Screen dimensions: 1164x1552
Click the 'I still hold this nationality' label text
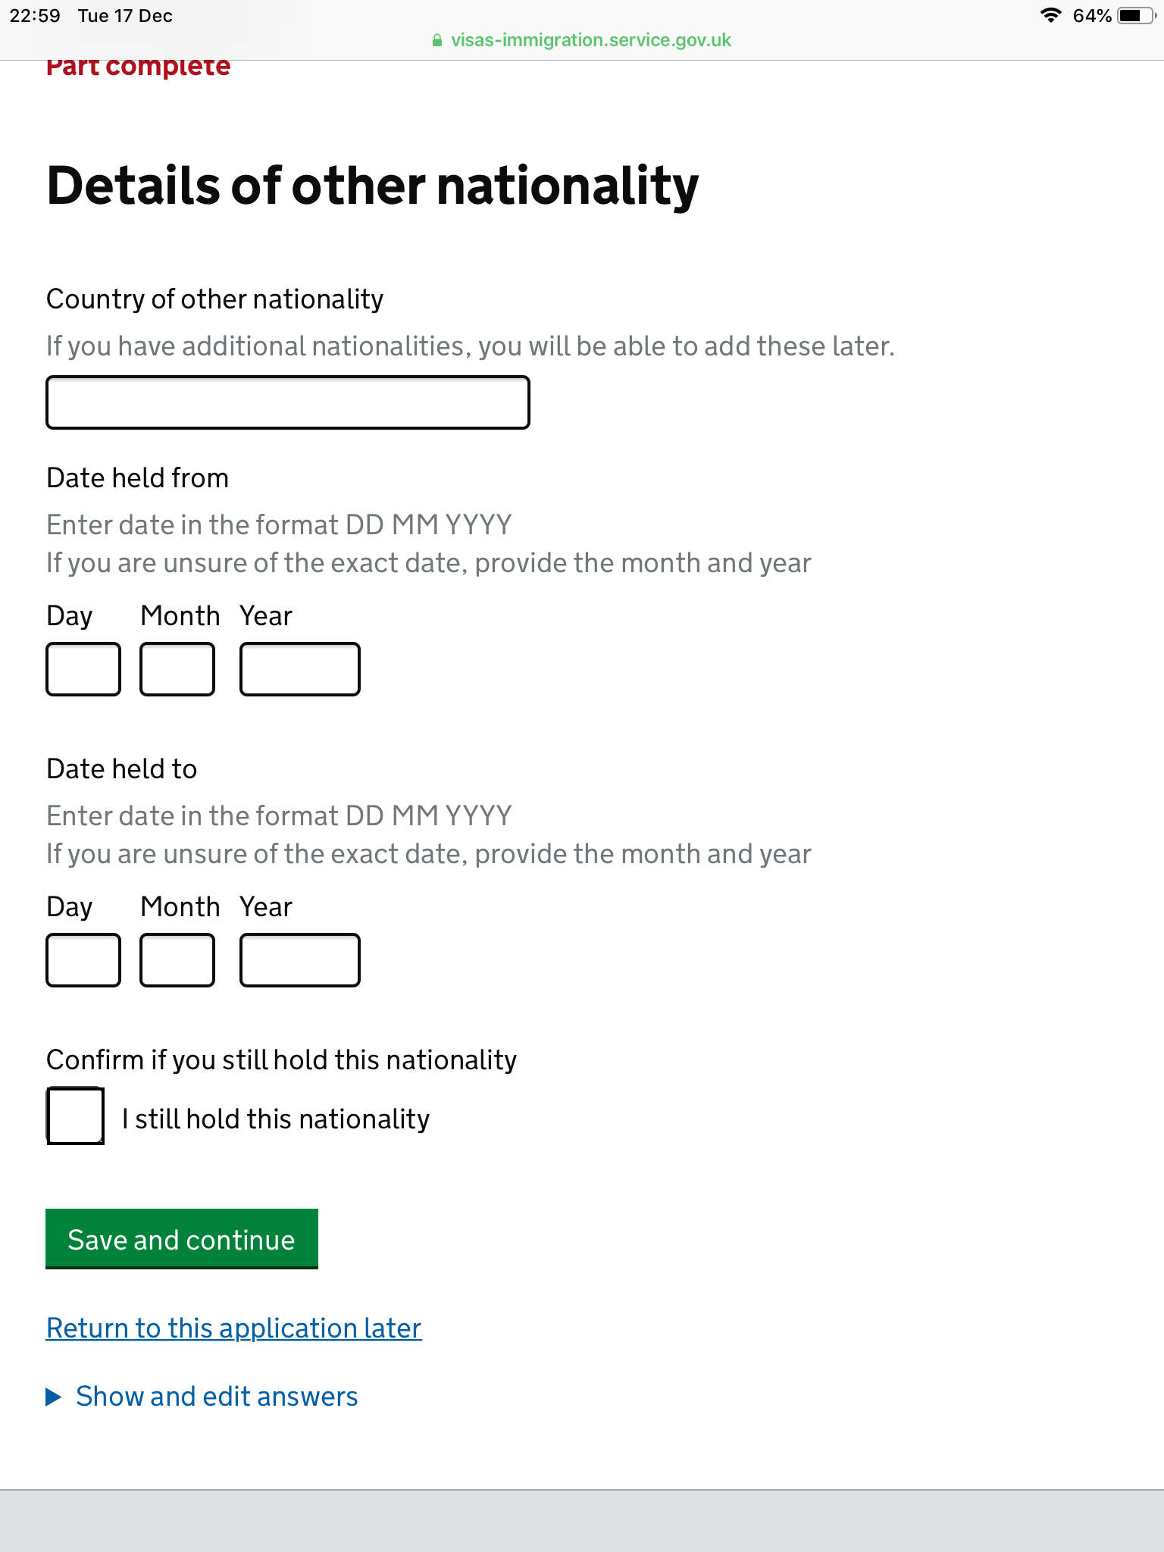tap(275, 1119)
